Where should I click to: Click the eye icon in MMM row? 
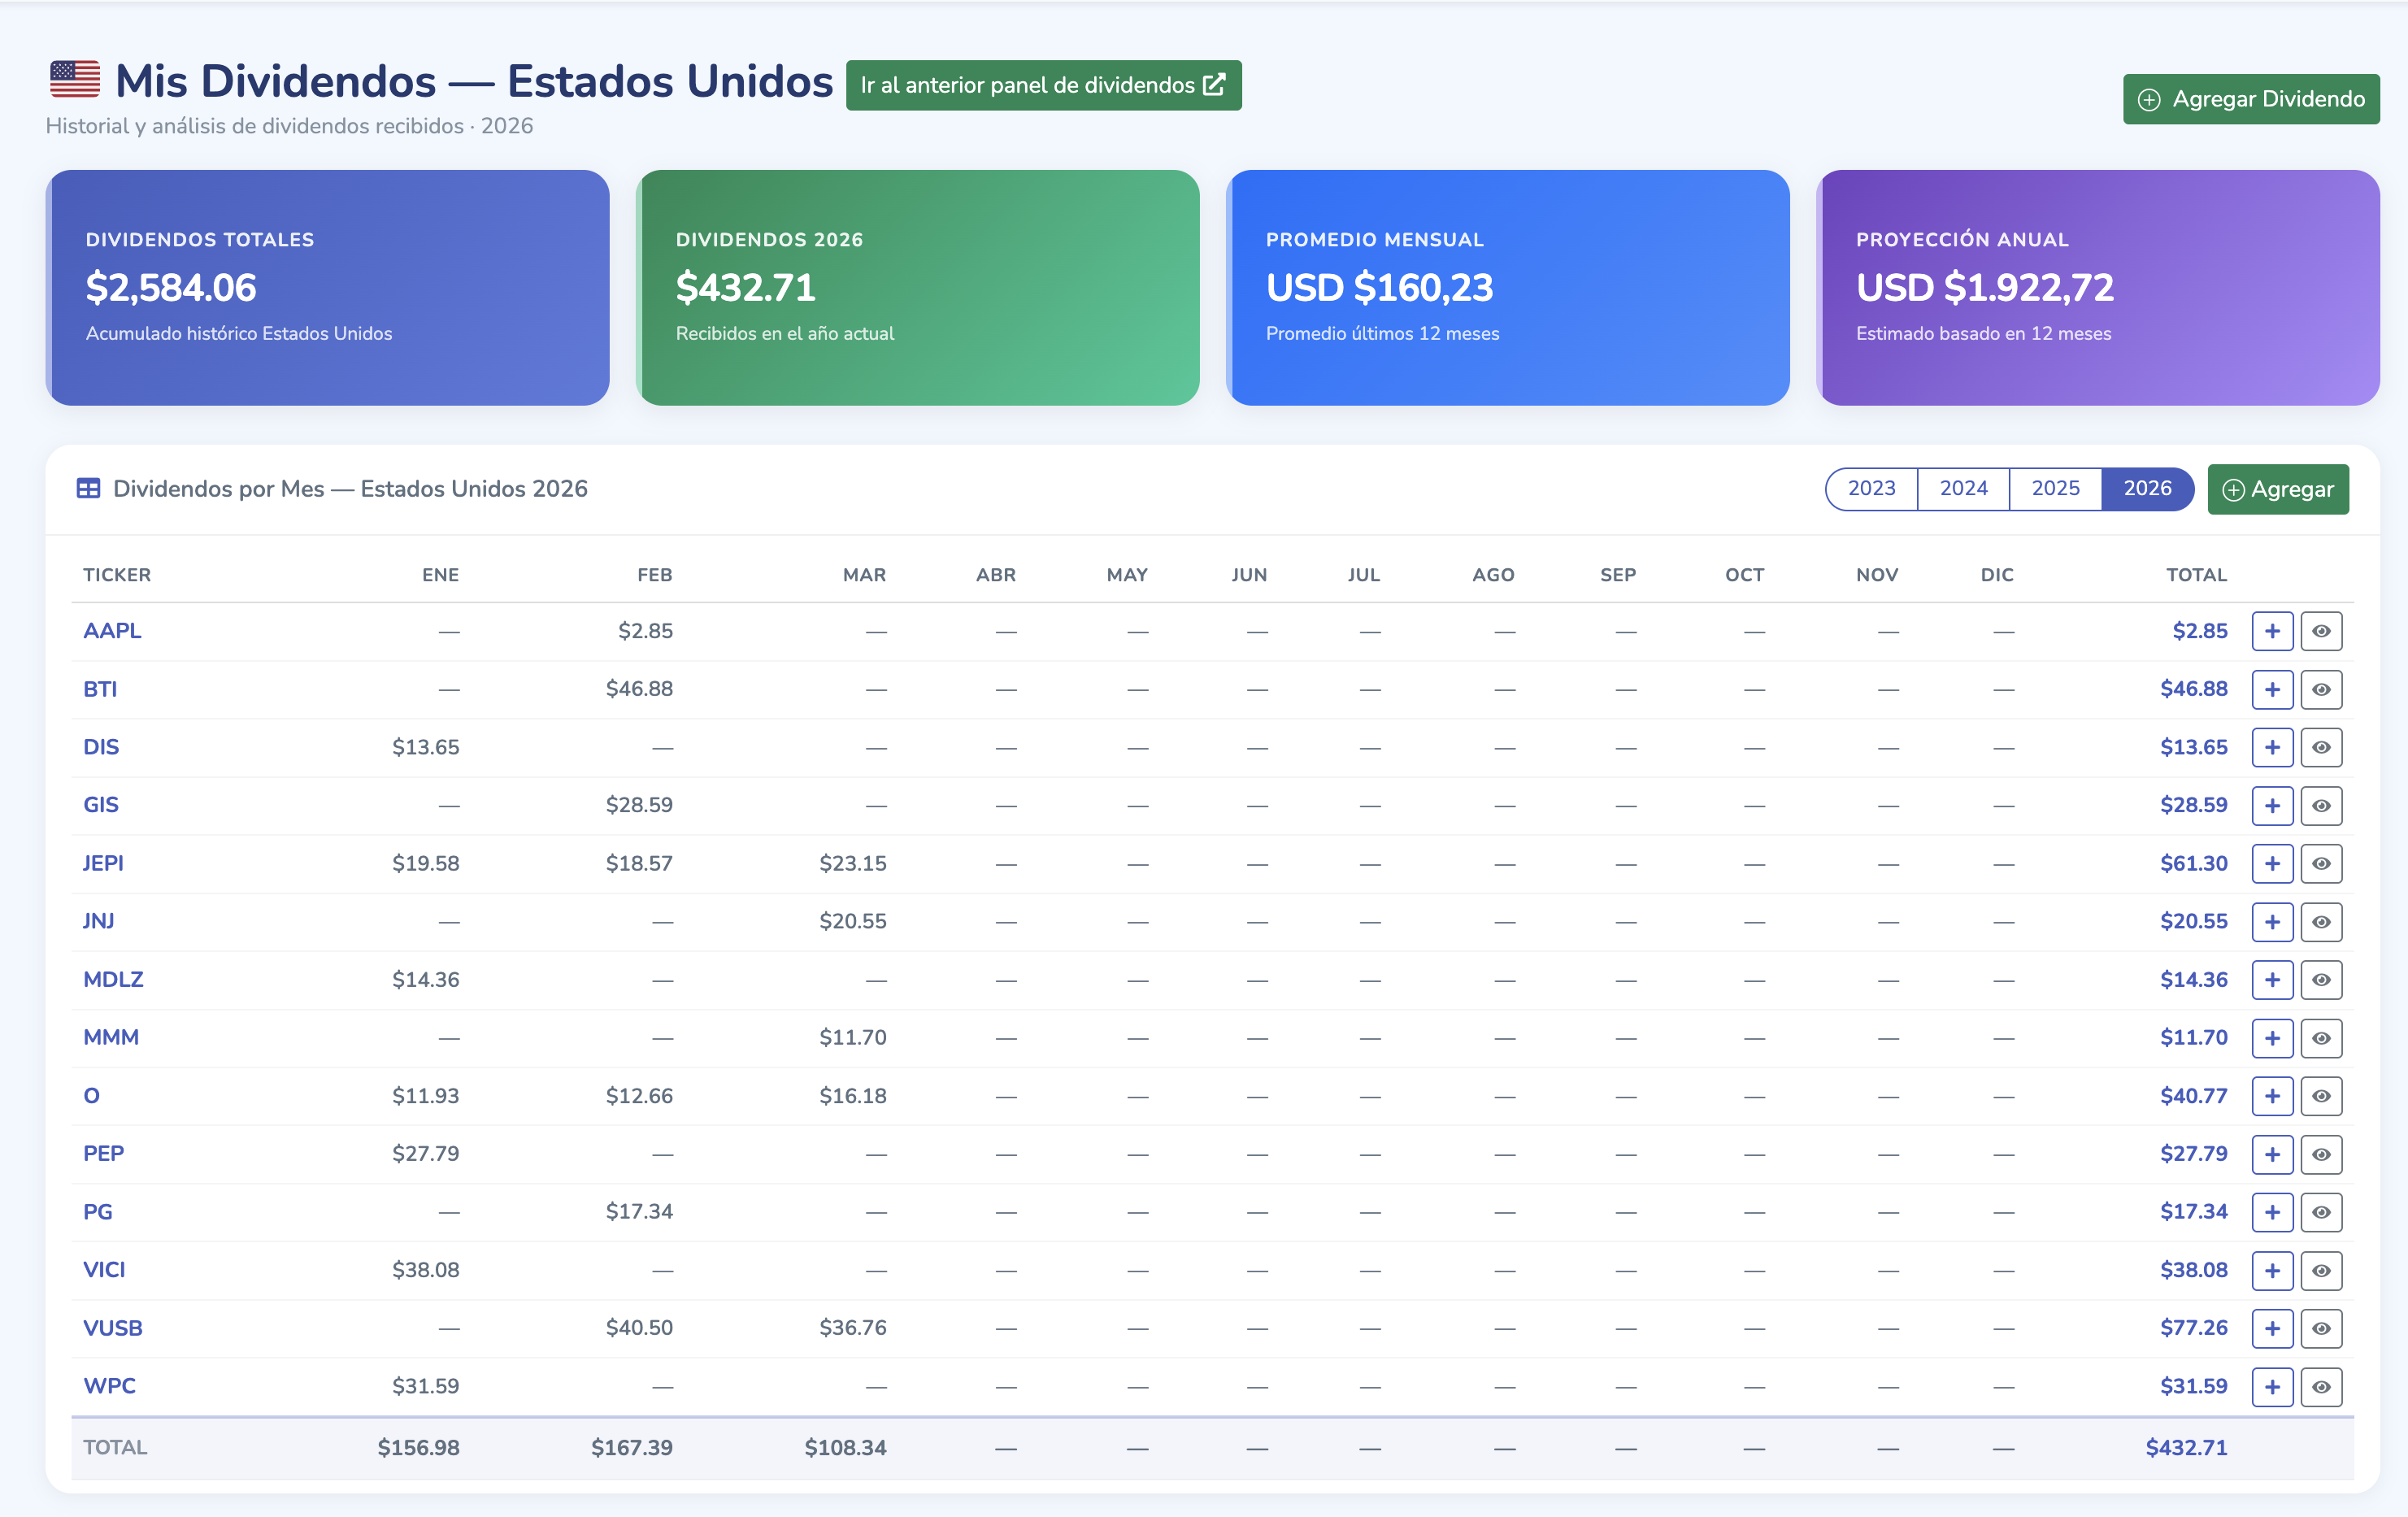tap(2321, 1038)
